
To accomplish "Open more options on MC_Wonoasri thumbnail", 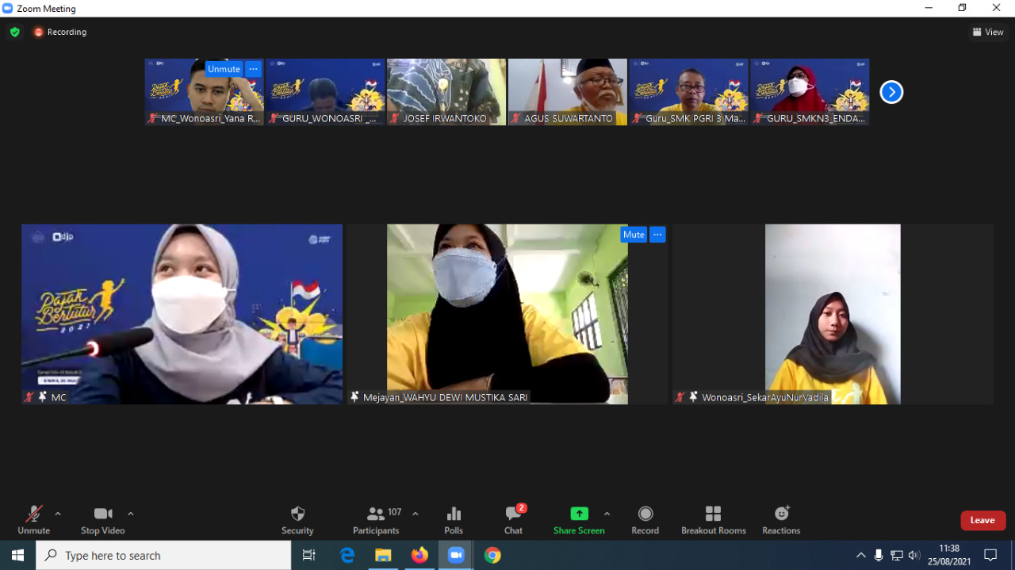I will (253, 69).
